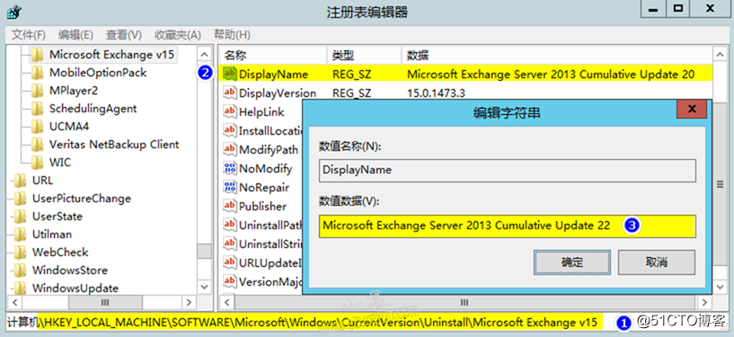Viewport: 734px width, 337px height.
Task: Select the UninstallString value row
Action: coord(262,244)
